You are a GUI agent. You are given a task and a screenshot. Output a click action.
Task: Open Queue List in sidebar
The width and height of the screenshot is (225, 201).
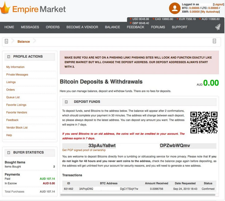(x=13, y=97)
